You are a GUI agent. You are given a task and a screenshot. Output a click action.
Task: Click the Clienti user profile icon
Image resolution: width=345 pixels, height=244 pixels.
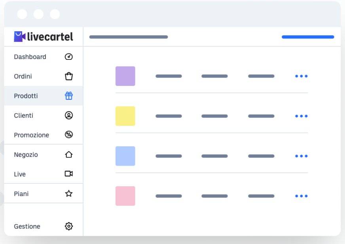pos(69,115)
